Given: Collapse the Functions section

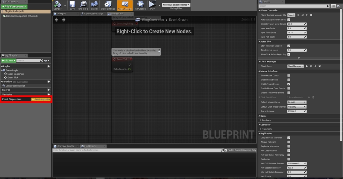Looking at the screenshot, I should tap(2, 81).
